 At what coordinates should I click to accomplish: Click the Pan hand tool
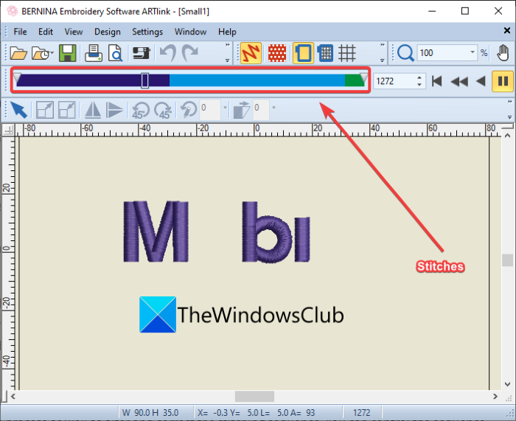503,53
